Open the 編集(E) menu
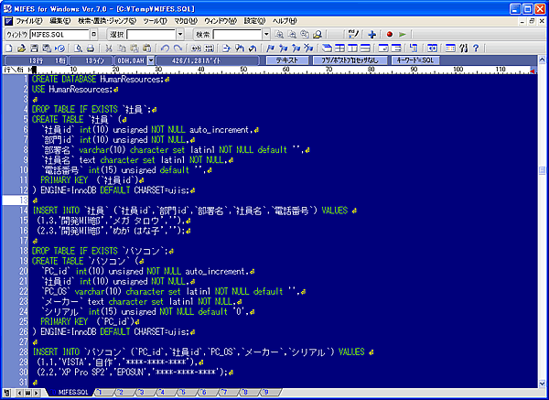The image size is (549, 400). (x=59, y=21)
